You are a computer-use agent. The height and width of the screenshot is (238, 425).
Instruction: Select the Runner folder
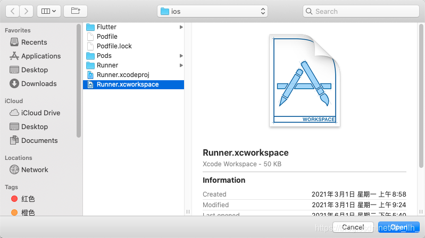[x=102, y=65]
